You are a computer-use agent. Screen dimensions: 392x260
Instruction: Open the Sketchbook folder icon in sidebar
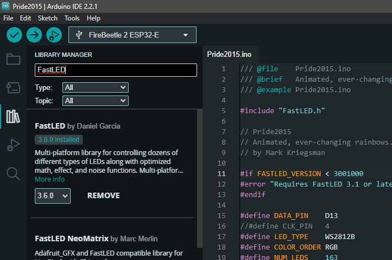tap(13, 59)
